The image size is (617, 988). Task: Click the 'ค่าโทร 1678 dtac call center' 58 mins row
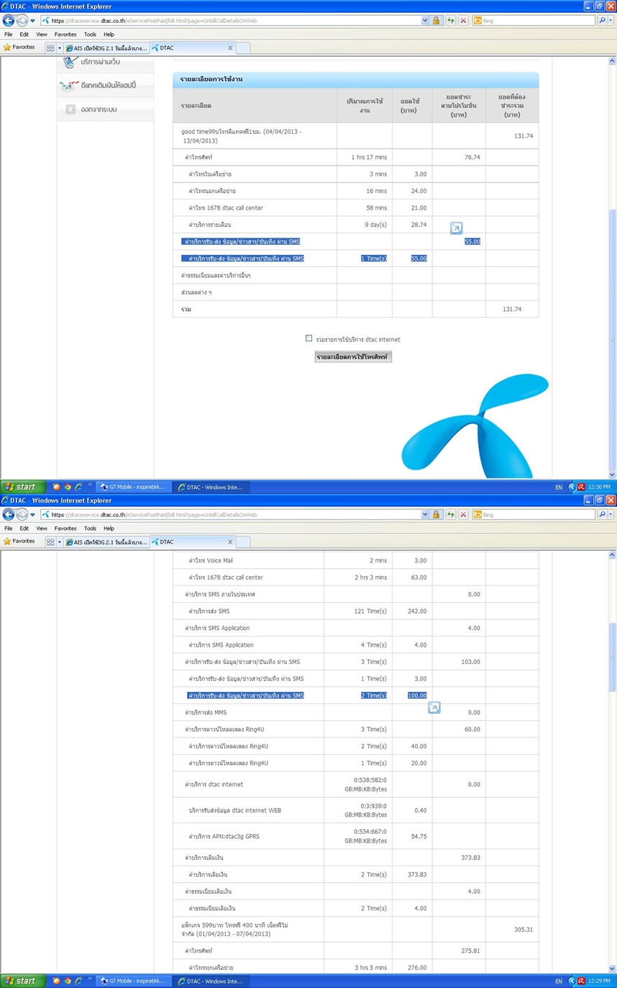pos(356,207)
